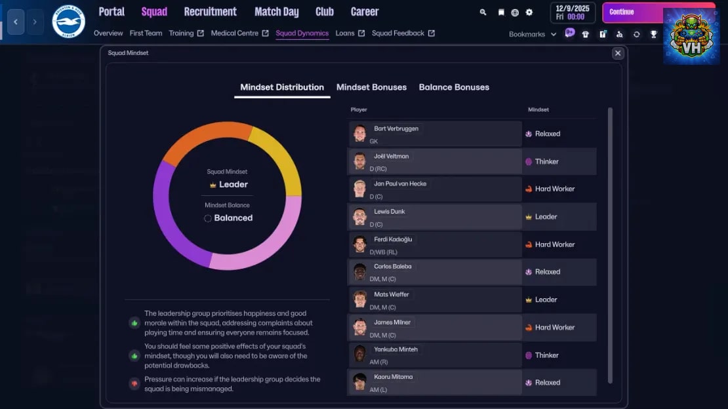Click James Milner's Hard Worker label
The height and width of the screenshot is (409, 728).
tap(555, 327)
